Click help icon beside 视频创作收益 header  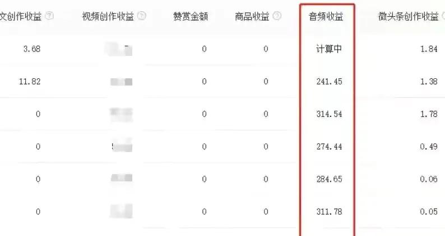pos(142,16)
